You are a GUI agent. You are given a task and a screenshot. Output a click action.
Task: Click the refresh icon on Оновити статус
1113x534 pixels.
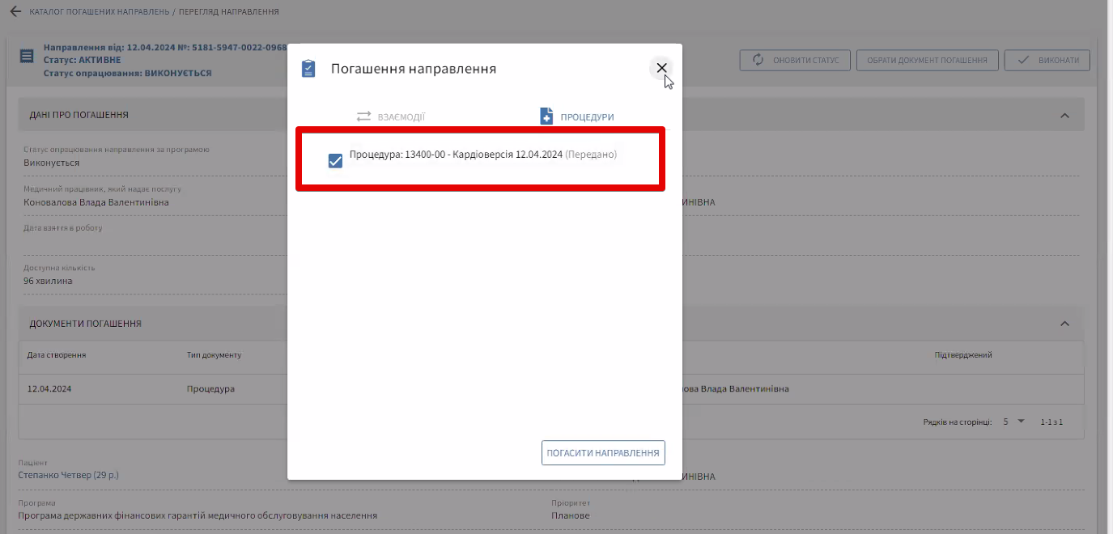click(758, 60)
